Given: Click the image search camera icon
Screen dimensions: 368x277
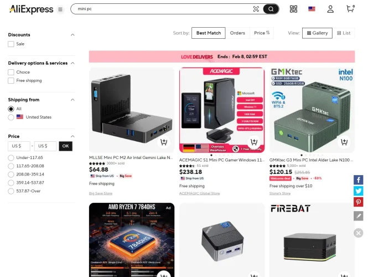Looking at the screenshot, I should click(x=256, y=9).
